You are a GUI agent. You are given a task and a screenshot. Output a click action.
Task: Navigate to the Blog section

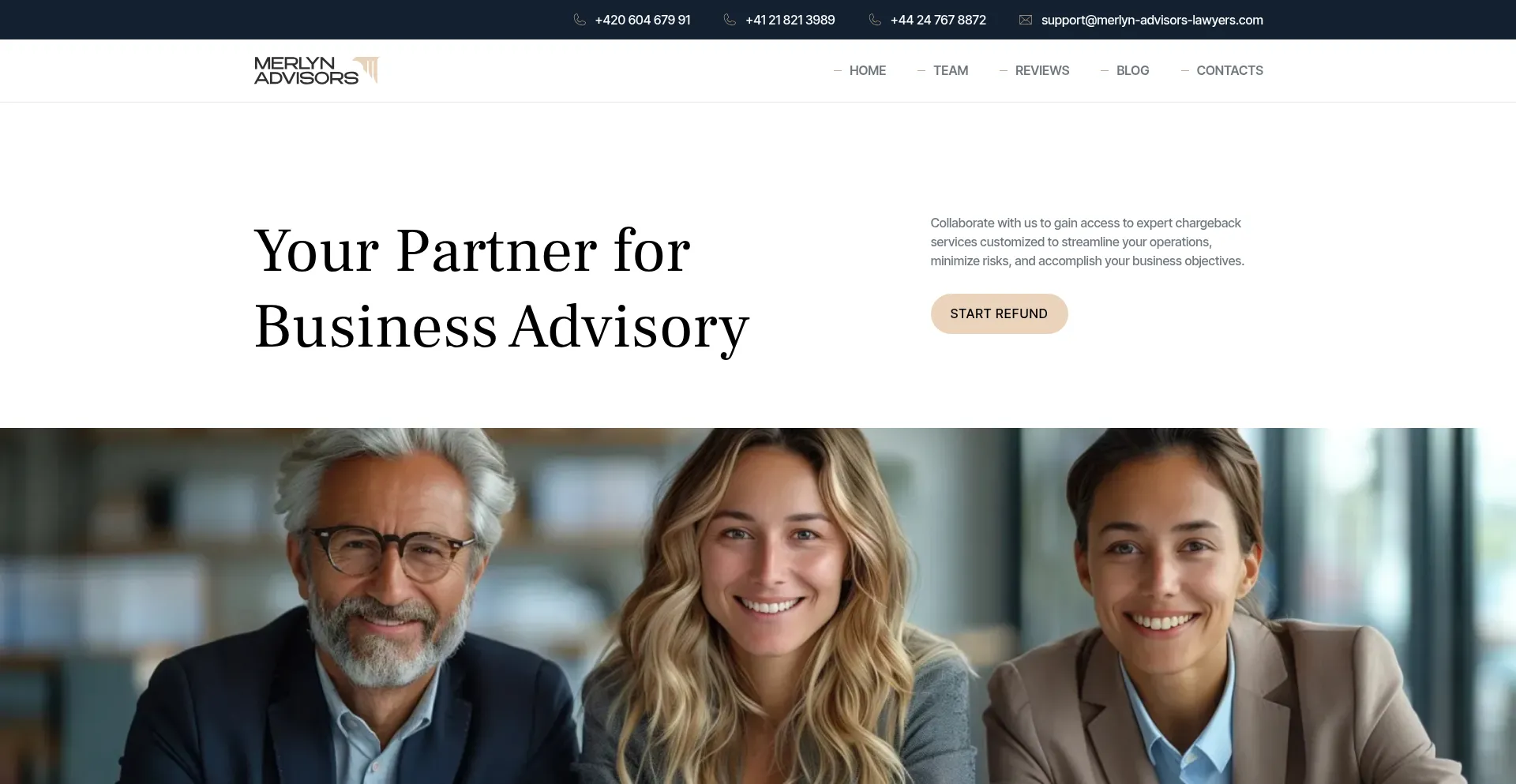[1132, 70]
